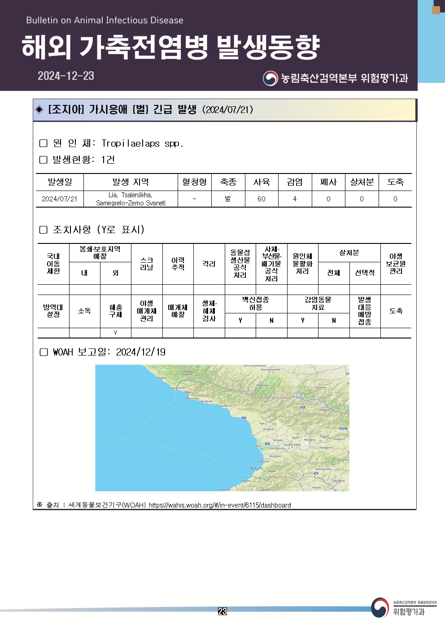Click the ministry taegeuk logo in the header

tap(270, 78)
